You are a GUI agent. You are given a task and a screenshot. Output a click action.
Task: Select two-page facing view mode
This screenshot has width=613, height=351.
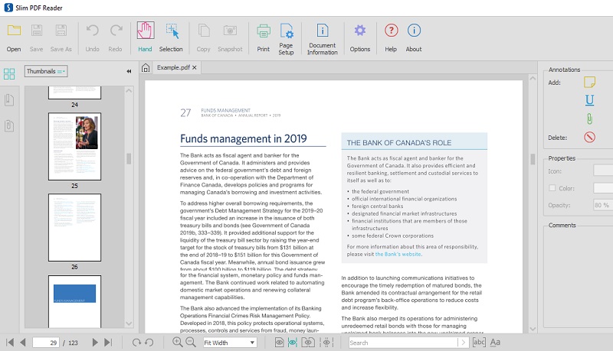(308, 343)
